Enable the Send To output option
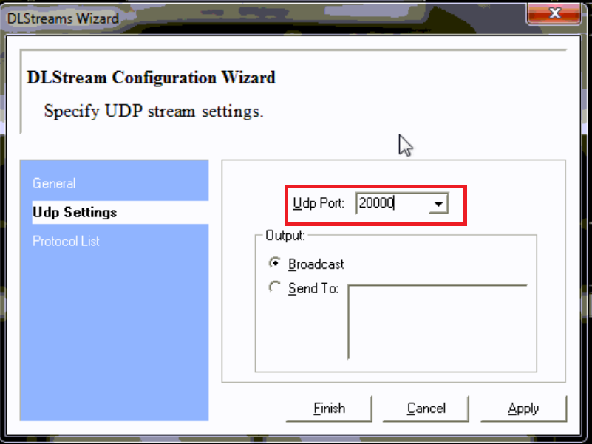Screen dimensions: 592x444 click(x=273, y=288)
